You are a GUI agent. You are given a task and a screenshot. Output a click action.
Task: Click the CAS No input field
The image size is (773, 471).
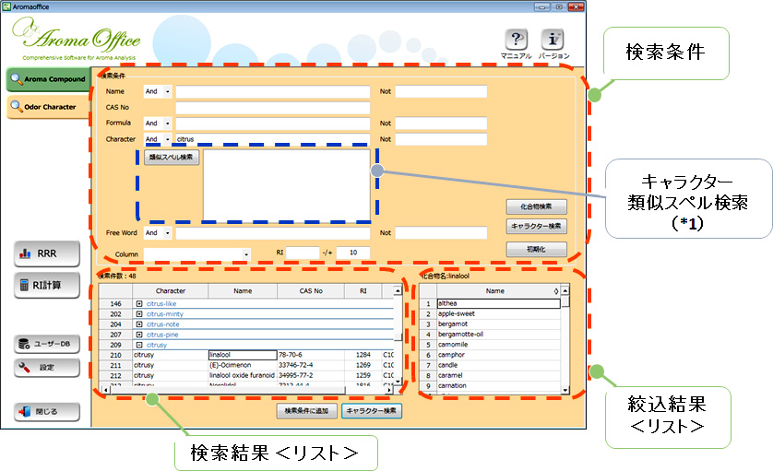point(273,108)
